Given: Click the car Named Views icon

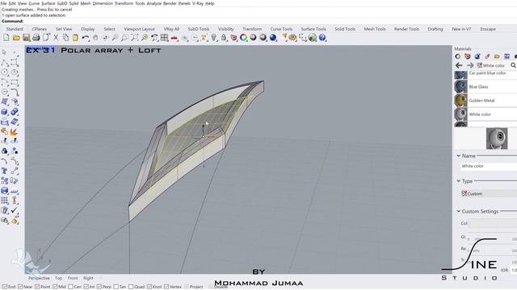Looking at the screenshot, I should coord(174,38).
